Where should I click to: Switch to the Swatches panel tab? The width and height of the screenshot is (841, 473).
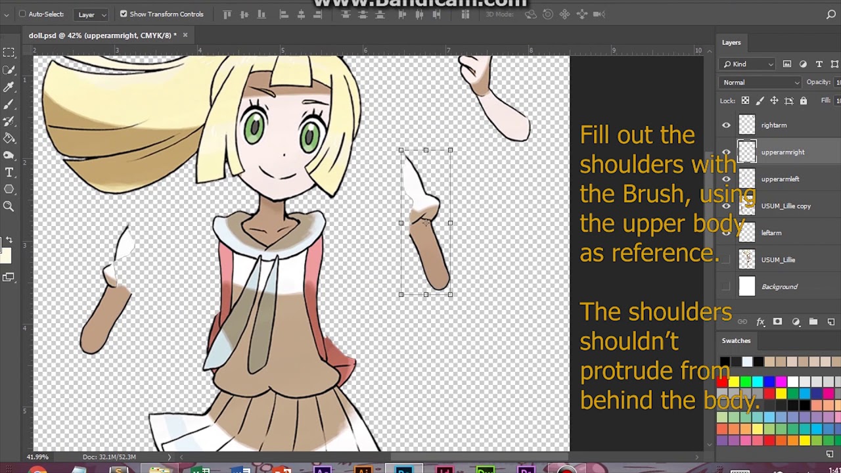(736, 340)
